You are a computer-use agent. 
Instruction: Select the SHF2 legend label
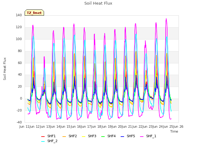pos(73,136)
